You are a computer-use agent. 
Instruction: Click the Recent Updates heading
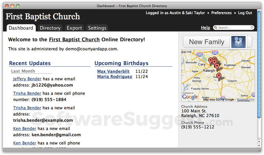pos(30,63)
